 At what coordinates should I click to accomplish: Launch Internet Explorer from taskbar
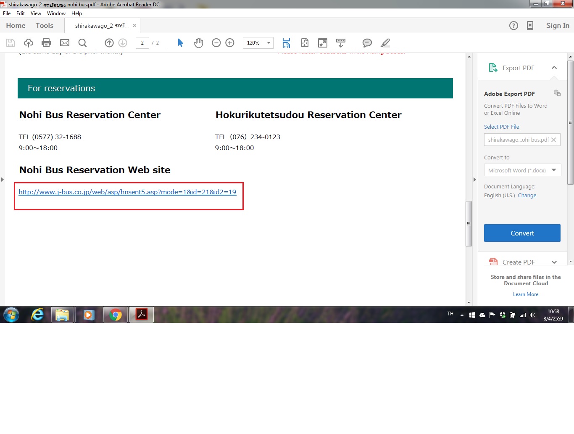[37, 315]
